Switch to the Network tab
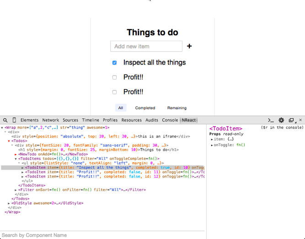The height and width of the screenshot is (239, 305). pyautogui.click(x=51, y=120)
